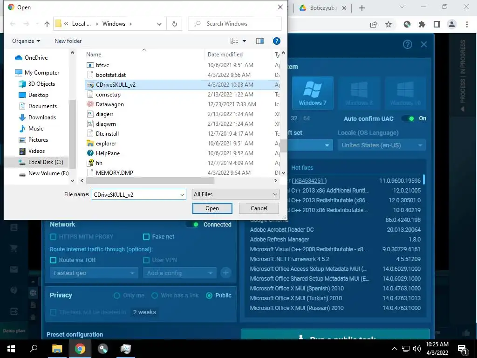Open Add a config dropdown
Viewport: 477px width, 358px height.
[179, 273]
